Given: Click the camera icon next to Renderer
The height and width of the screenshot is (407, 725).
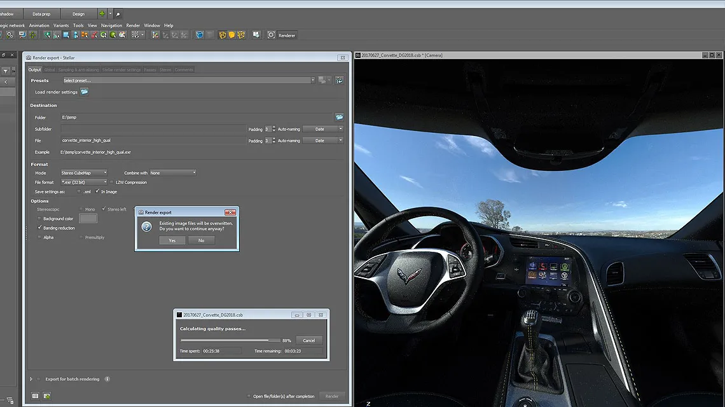Looking at the screenshot, I should [271, 35].
